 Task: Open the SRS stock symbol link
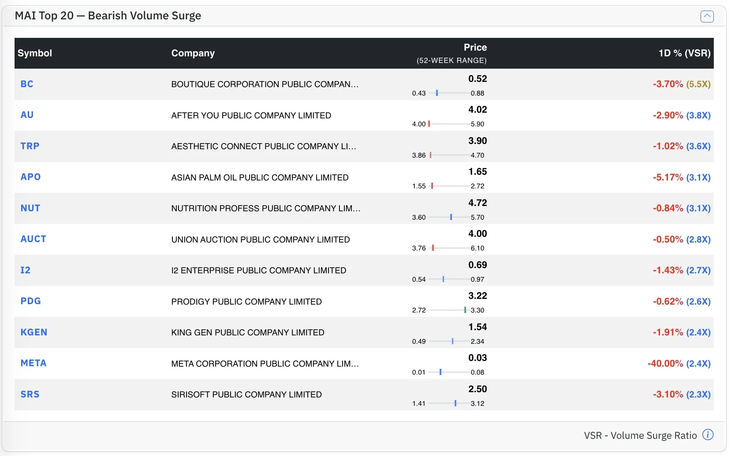click(30, 394)
